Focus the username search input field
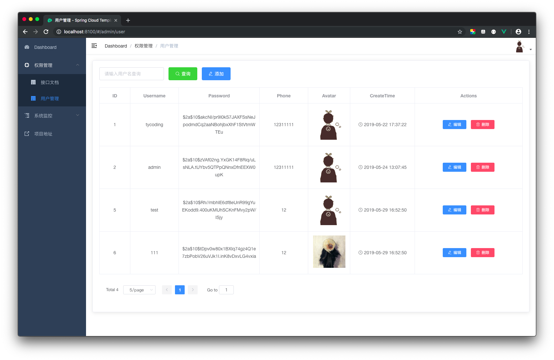 tap(132, 74)
